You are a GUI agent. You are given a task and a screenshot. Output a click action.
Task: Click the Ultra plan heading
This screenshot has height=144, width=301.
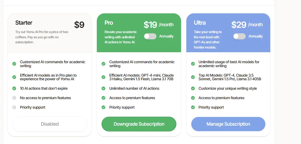click(200, 23)
